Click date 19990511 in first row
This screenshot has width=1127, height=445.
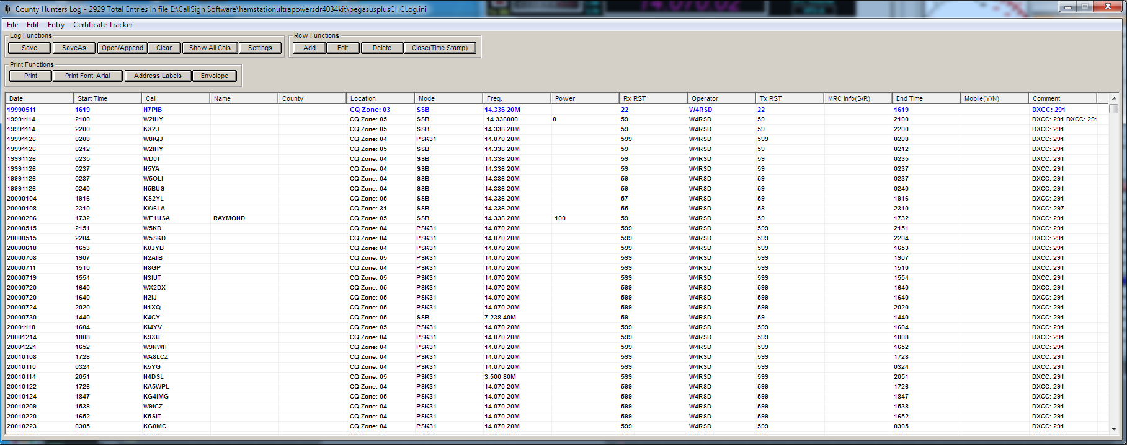[x=21, y=110]
